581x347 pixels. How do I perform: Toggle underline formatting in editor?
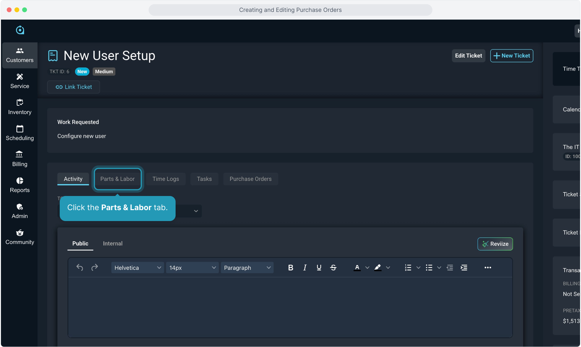[319, 268]
